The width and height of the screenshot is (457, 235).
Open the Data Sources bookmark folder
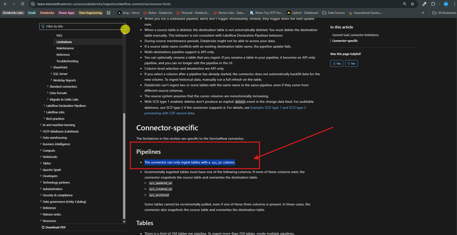tap(334, 13)
